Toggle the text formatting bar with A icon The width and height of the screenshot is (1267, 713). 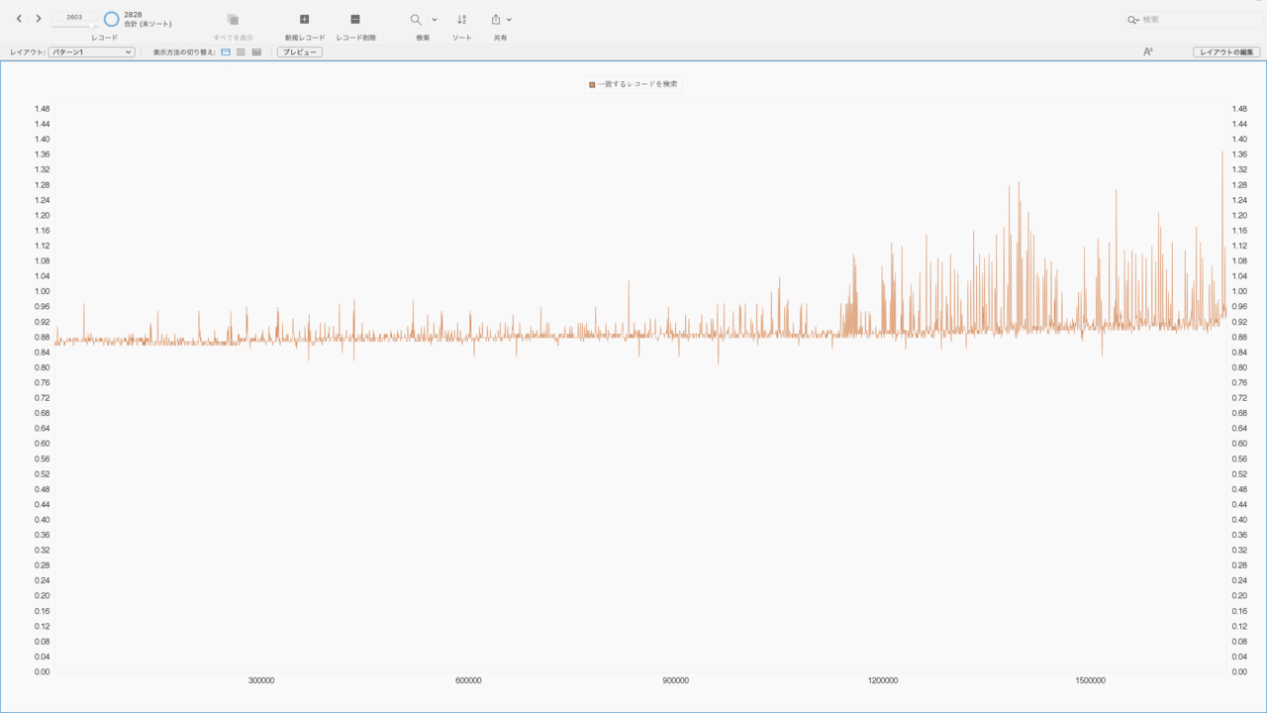coord(1147,51)
